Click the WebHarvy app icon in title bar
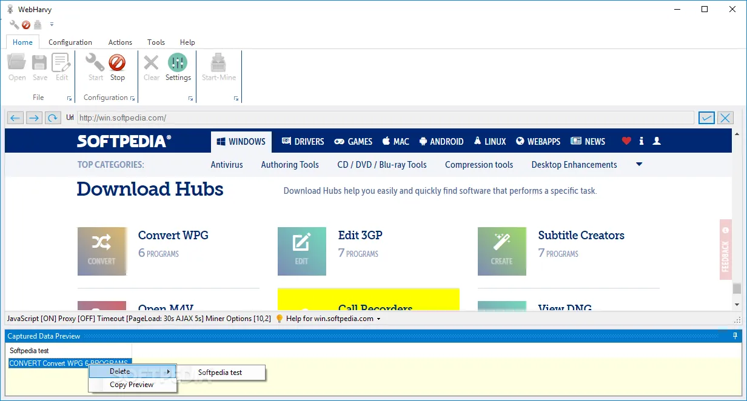The image size is (747, 401). click(10, 8)
